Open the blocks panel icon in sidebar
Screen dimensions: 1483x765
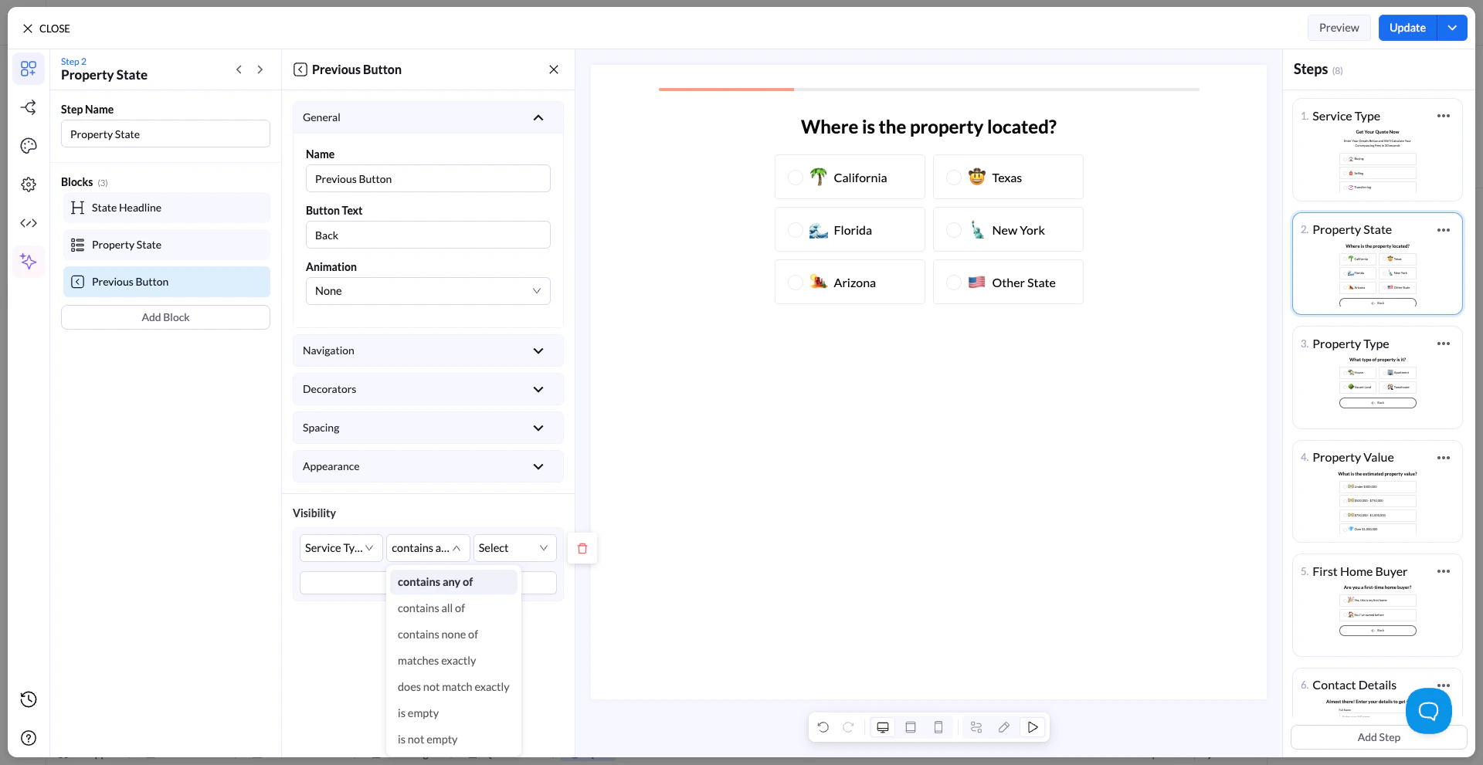(29, 69)
